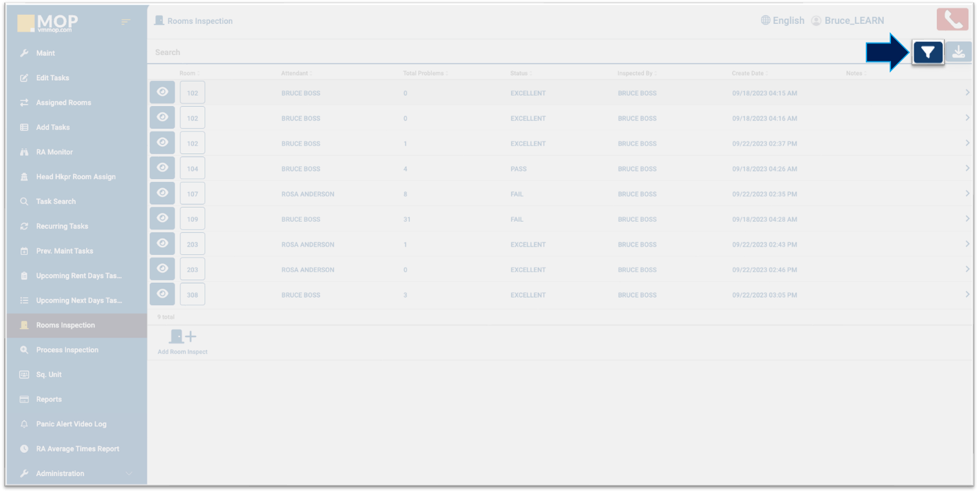Click the Add Room Inspect icon

pos(182,337)
